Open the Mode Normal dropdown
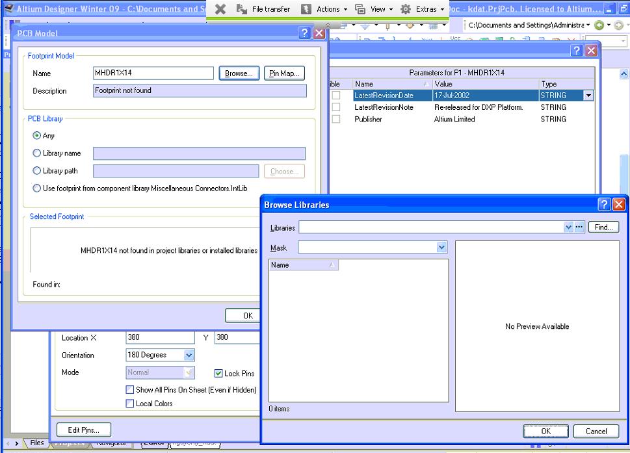 [189, 372]
